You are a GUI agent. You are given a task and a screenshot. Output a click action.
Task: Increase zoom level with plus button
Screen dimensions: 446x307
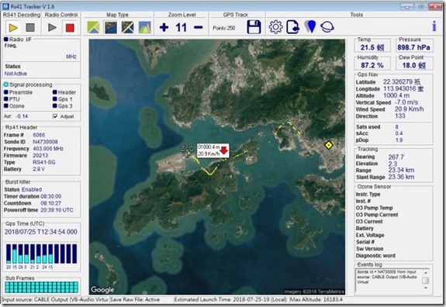[x=164, y=28]
